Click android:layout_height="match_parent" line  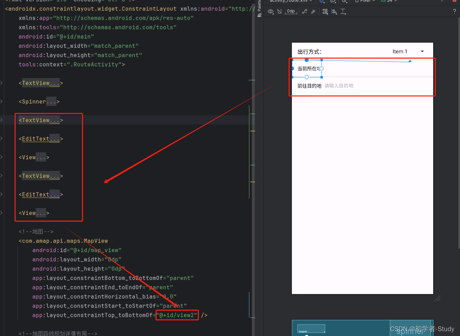point(80,55)
